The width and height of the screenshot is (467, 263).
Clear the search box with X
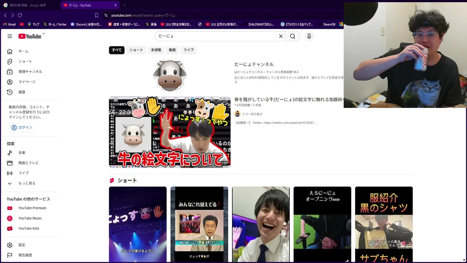coord(281,36)
